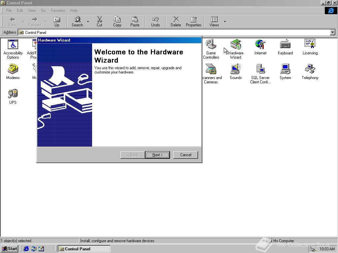Click the system tray icon beside the clock
This screenshot has width=338, height=253.
click(313, 249)
